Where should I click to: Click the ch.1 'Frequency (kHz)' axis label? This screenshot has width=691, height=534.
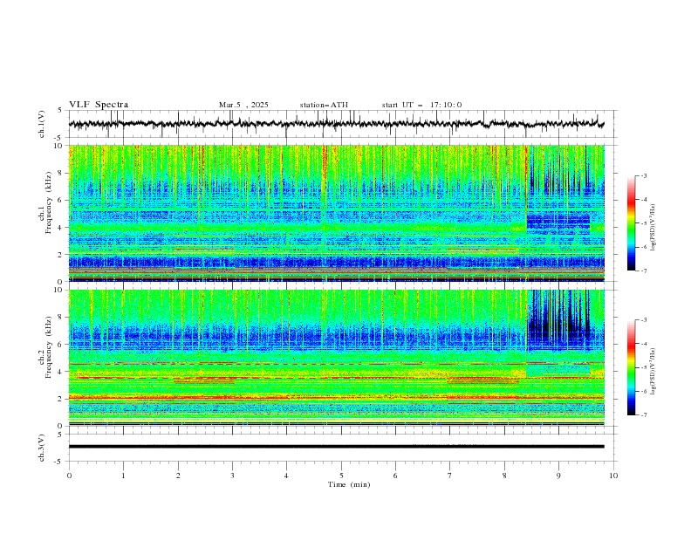pos(49,203)
